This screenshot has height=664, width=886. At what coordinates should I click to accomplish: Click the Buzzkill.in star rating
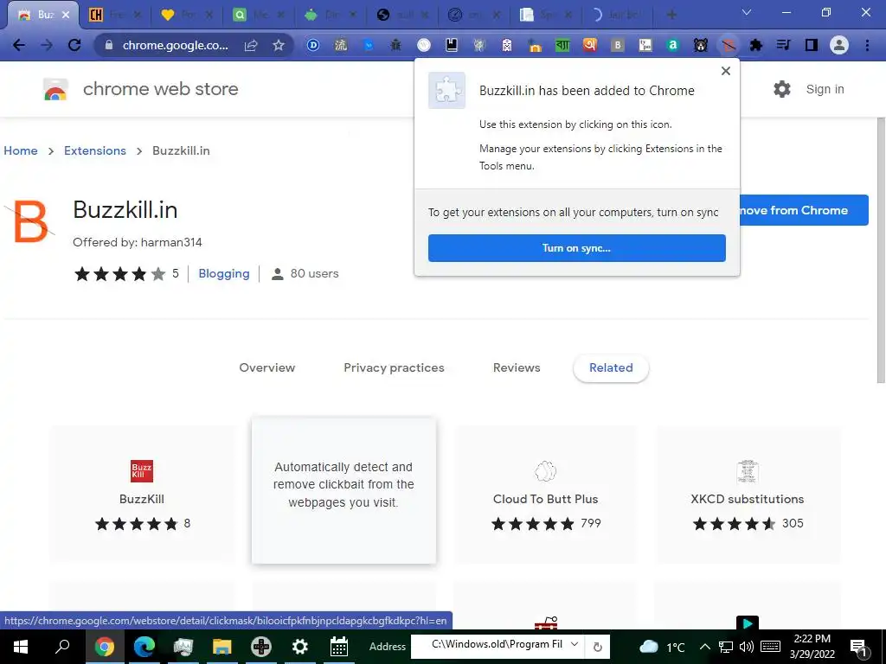click(119, 274)
